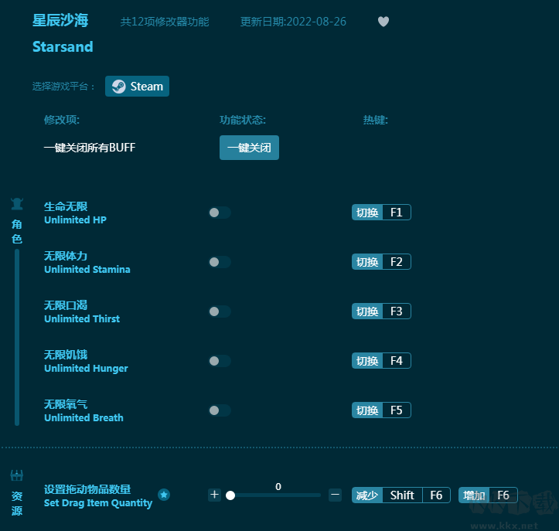Click the 共12项修改器功能 text

[165, 22]
